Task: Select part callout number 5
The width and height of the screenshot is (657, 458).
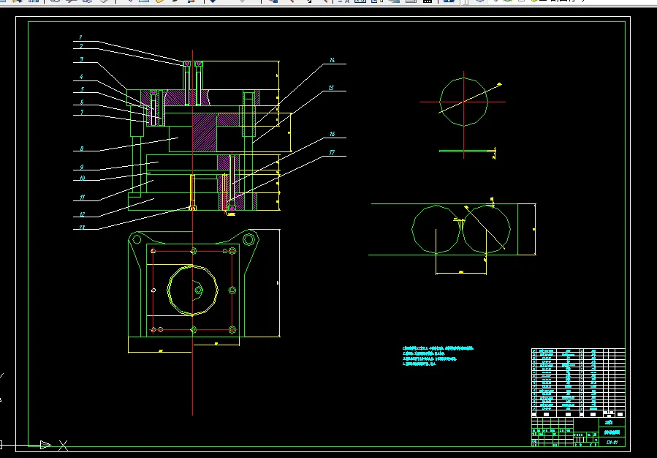Action: tap(82, 89)
